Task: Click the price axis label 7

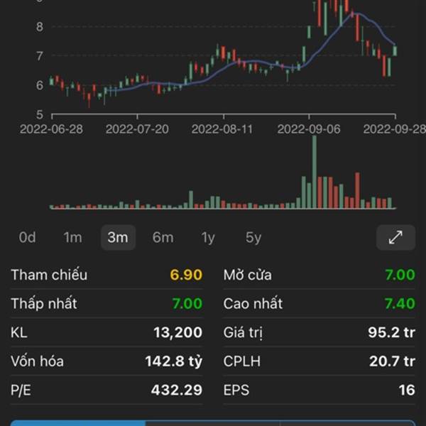Action: point(40,56)
